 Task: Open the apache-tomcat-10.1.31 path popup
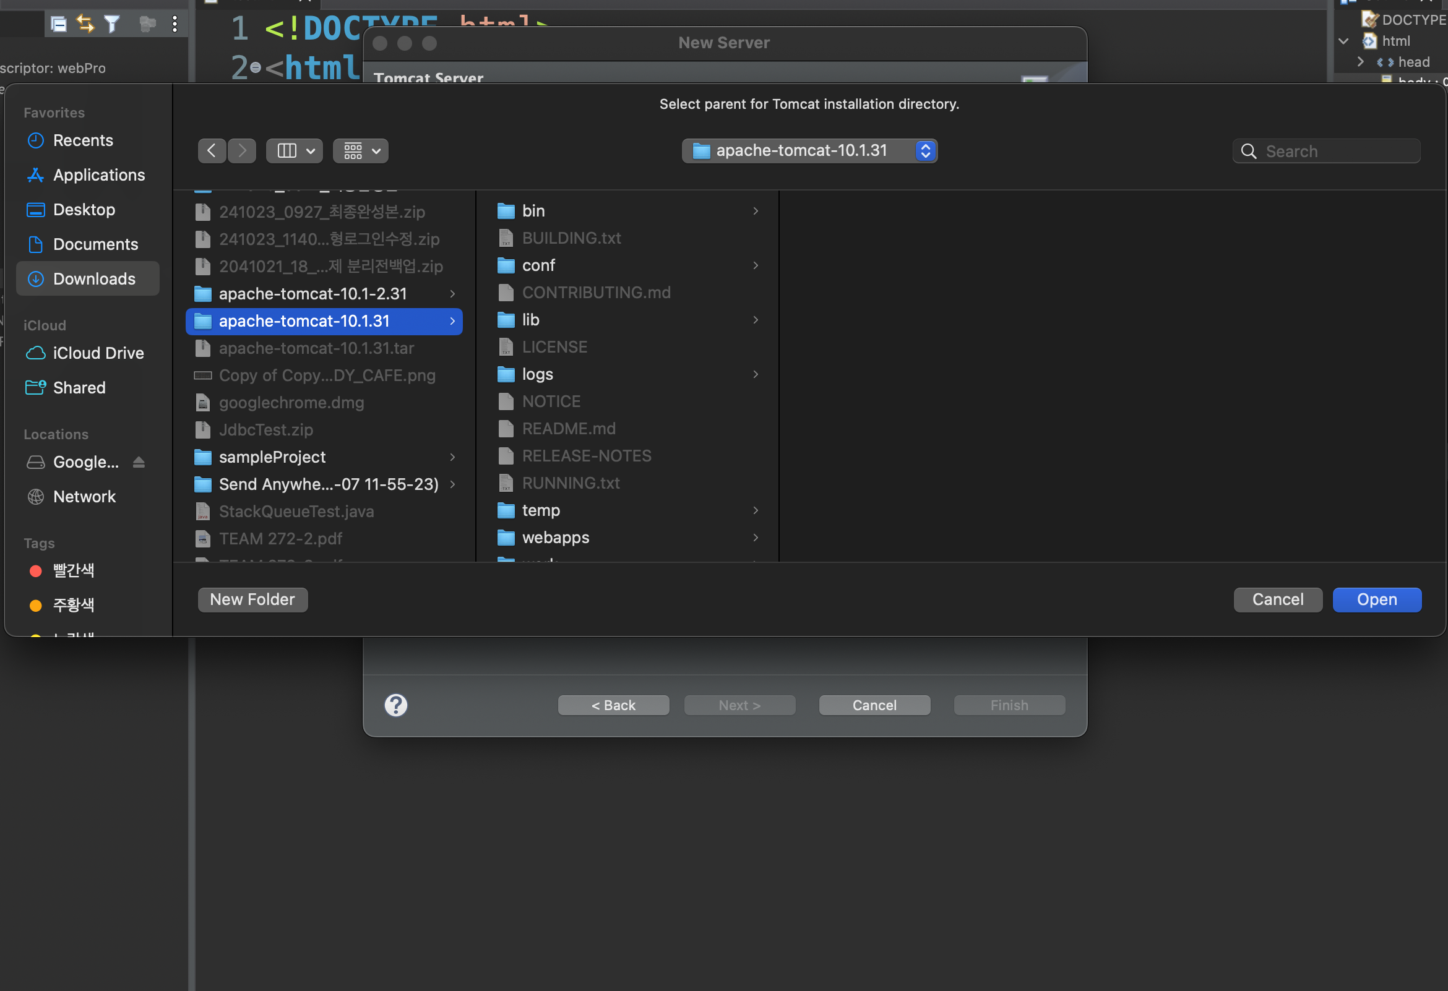(x=809, y=151)
